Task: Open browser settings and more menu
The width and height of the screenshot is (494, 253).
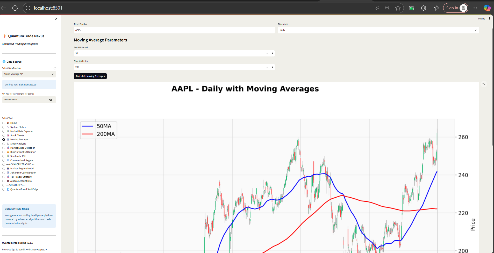Action: pyautogui.click(x=475, y=8)
